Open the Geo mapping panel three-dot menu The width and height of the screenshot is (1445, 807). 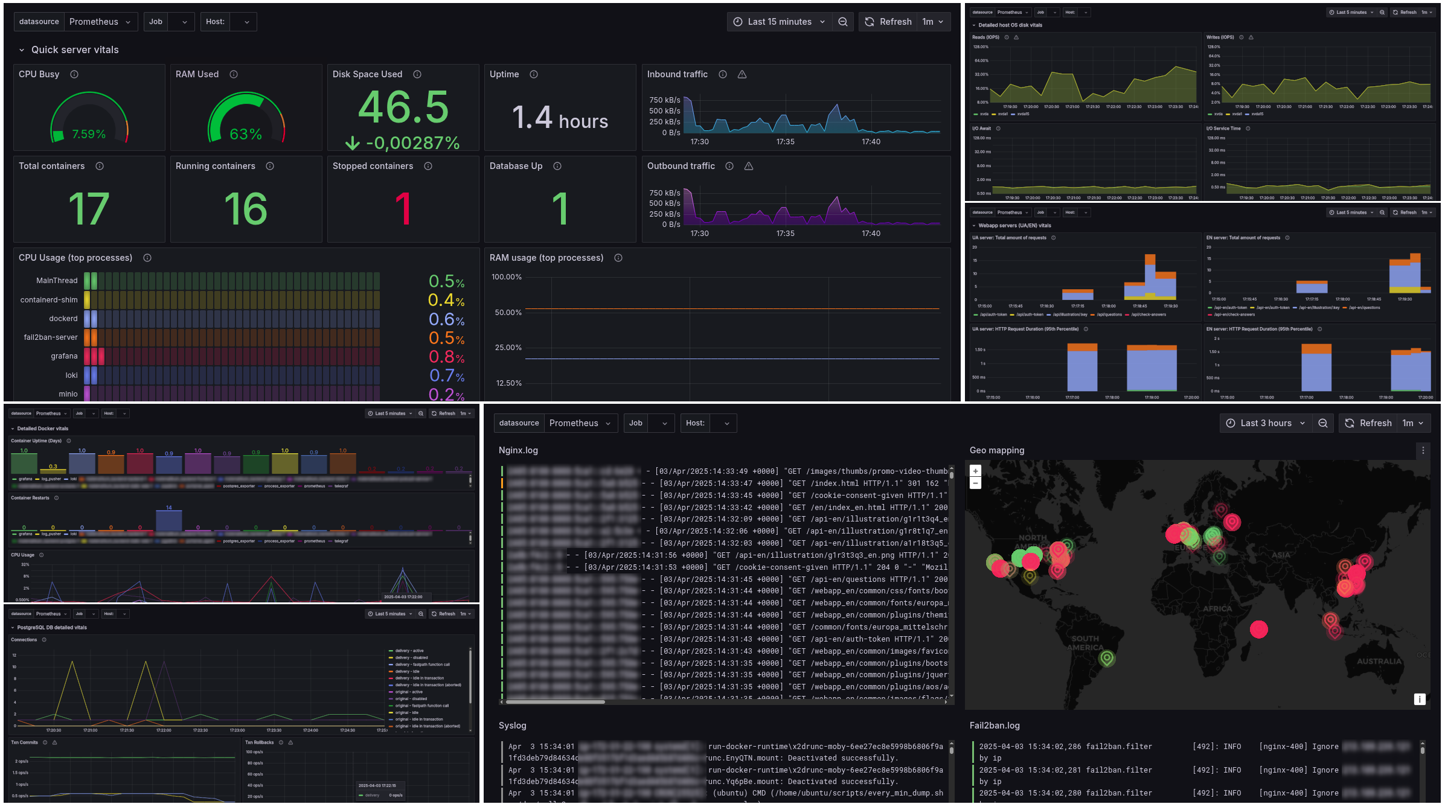[x=1423, y=450]
